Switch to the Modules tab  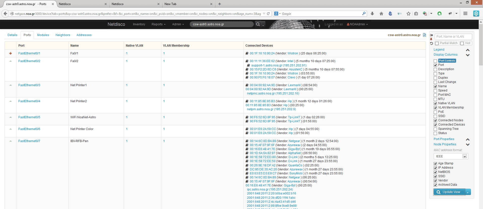point(43,35)
